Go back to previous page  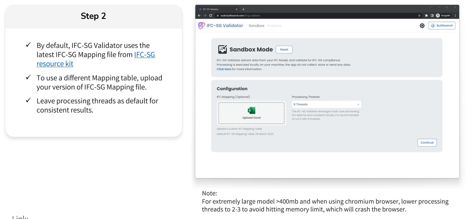point(199,15)
